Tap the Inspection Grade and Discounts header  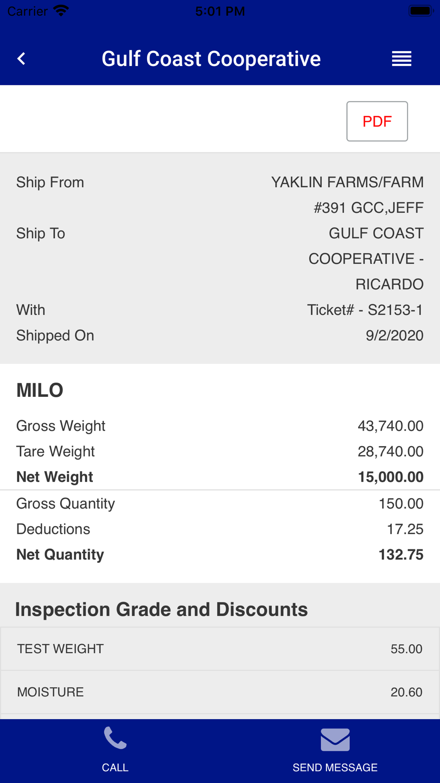161,609
